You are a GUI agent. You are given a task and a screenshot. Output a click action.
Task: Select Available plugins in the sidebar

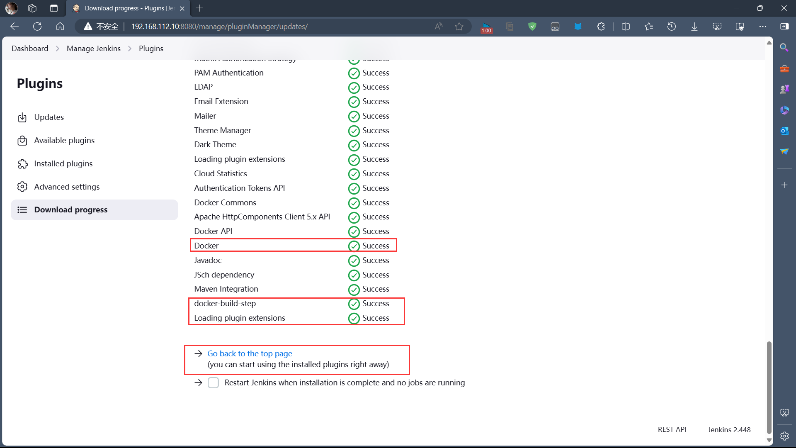pos(64,140)
